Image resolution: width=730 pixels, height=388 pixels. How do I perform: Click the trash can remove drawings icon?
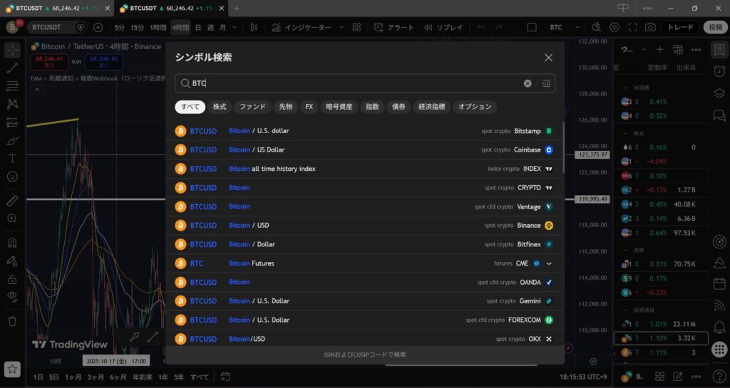point(12,321)
